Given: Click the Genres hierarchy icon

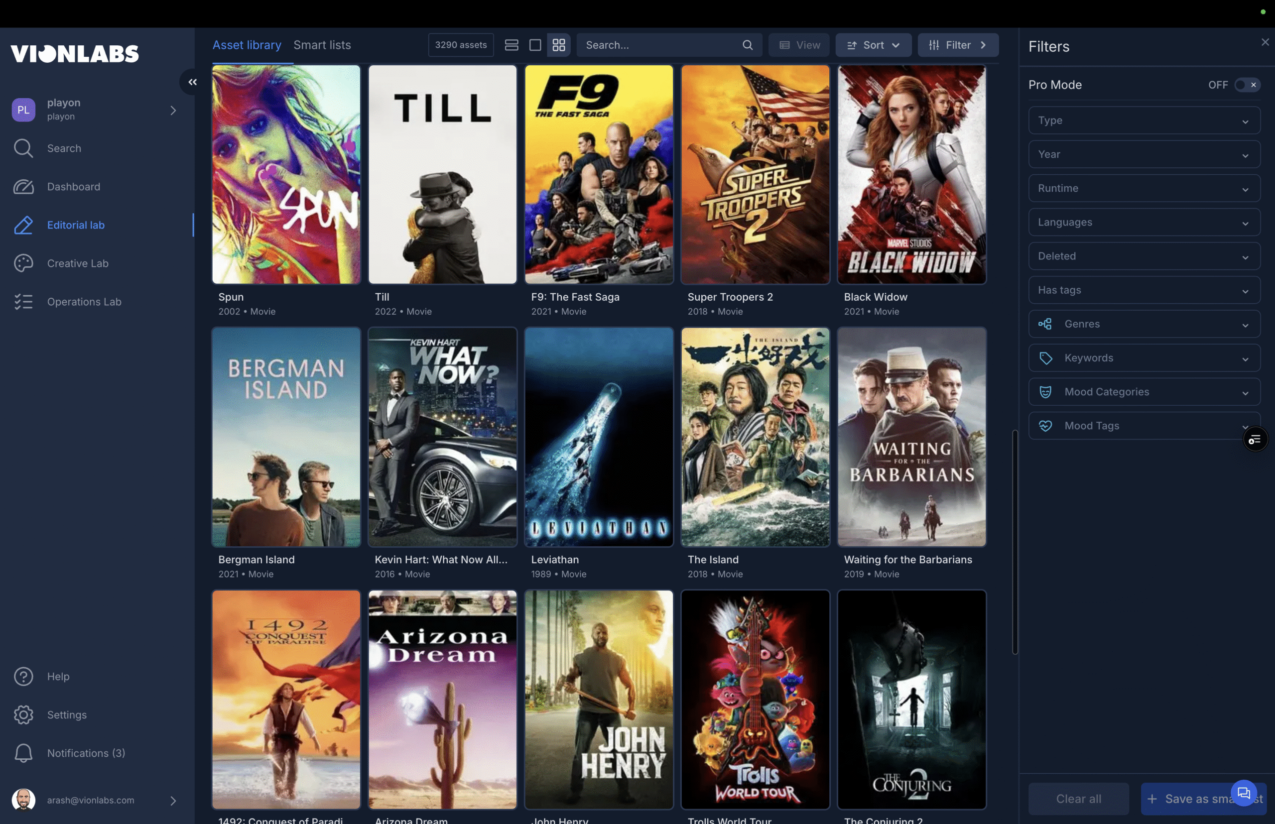Looking at the screenshot, I should pyautogui.click(x=1044, y=324).
